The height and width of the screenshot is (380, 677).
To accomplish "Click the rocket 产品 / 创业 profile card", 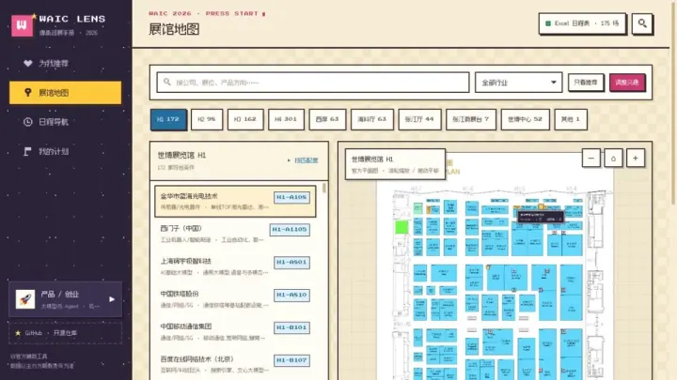I will point(65,299).
